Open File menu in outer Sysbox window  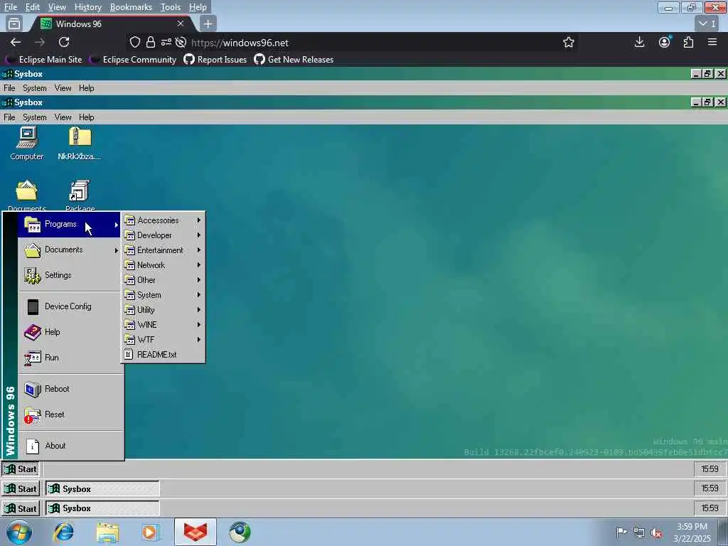pos(9,88)
